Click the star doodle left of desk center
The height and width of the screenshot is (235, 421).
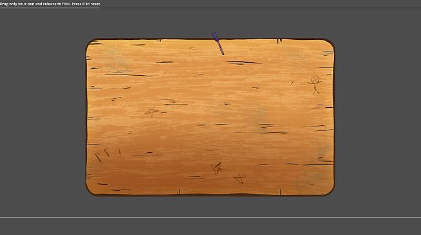[x=152, y=112]
